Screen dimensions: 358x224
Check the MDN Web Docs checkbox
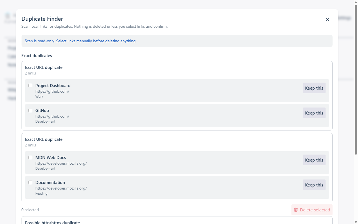pyautogui.click(x=30, y=158)
